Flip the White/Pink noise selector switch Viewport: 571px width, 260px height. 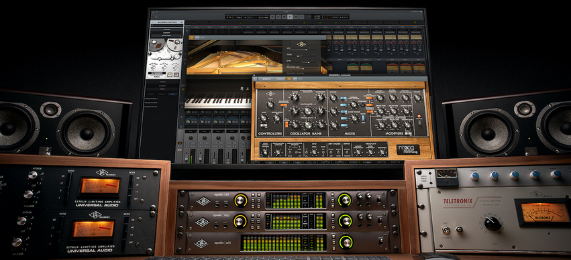click(x=363, y=118)
